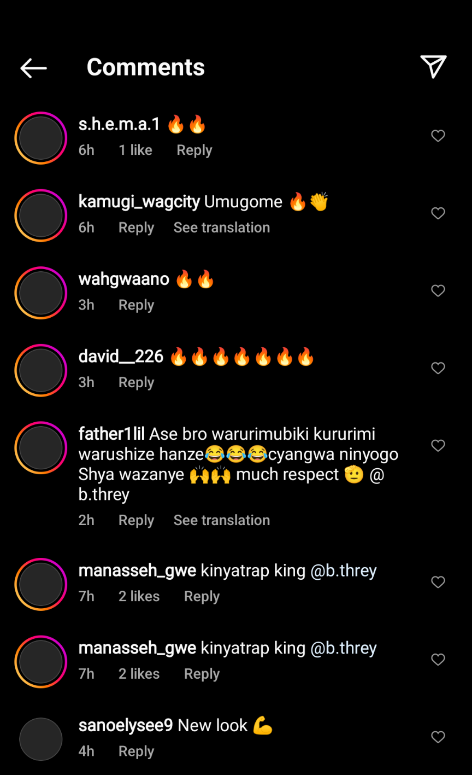The image size is (472, 775).
Task: Heart sanoelysee9's New look comment
Action: (438, 737)
